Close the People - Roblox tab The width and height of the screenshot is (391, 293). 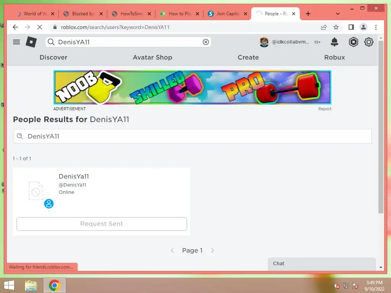294,14
